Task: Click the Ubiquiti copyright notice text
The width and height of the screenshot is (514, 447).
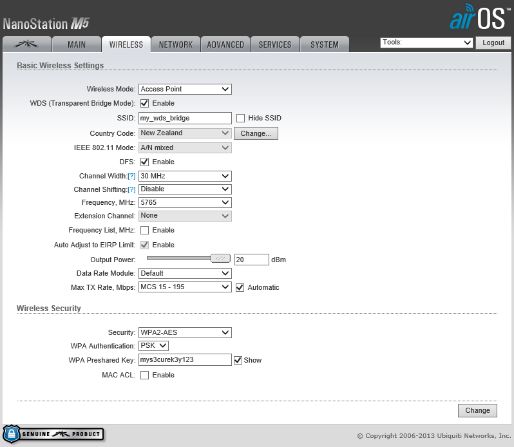Action: tap(433, 435)
